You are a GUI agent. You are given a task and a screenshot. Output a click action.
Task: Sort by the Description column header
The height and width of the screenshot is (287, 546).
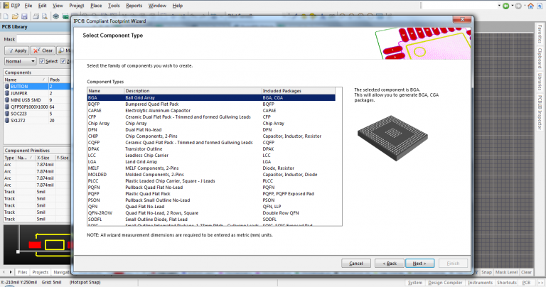click(193, 91)
